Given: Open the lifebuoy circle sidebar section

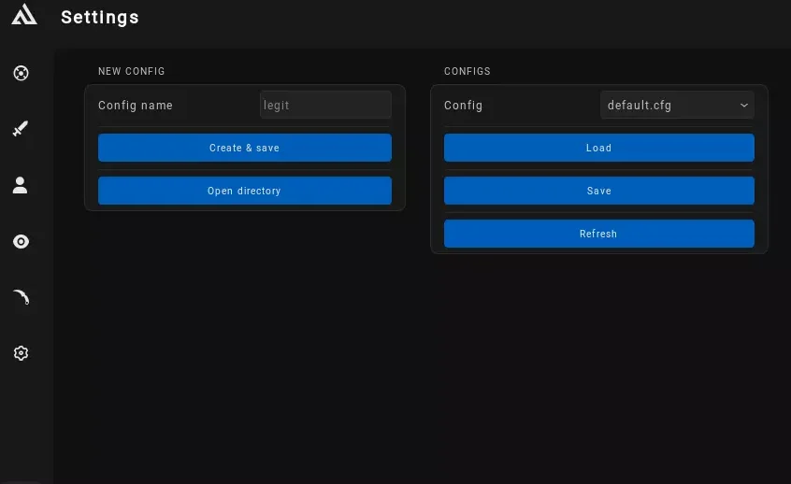Looking at the screenshot, I should click(21, 73).
